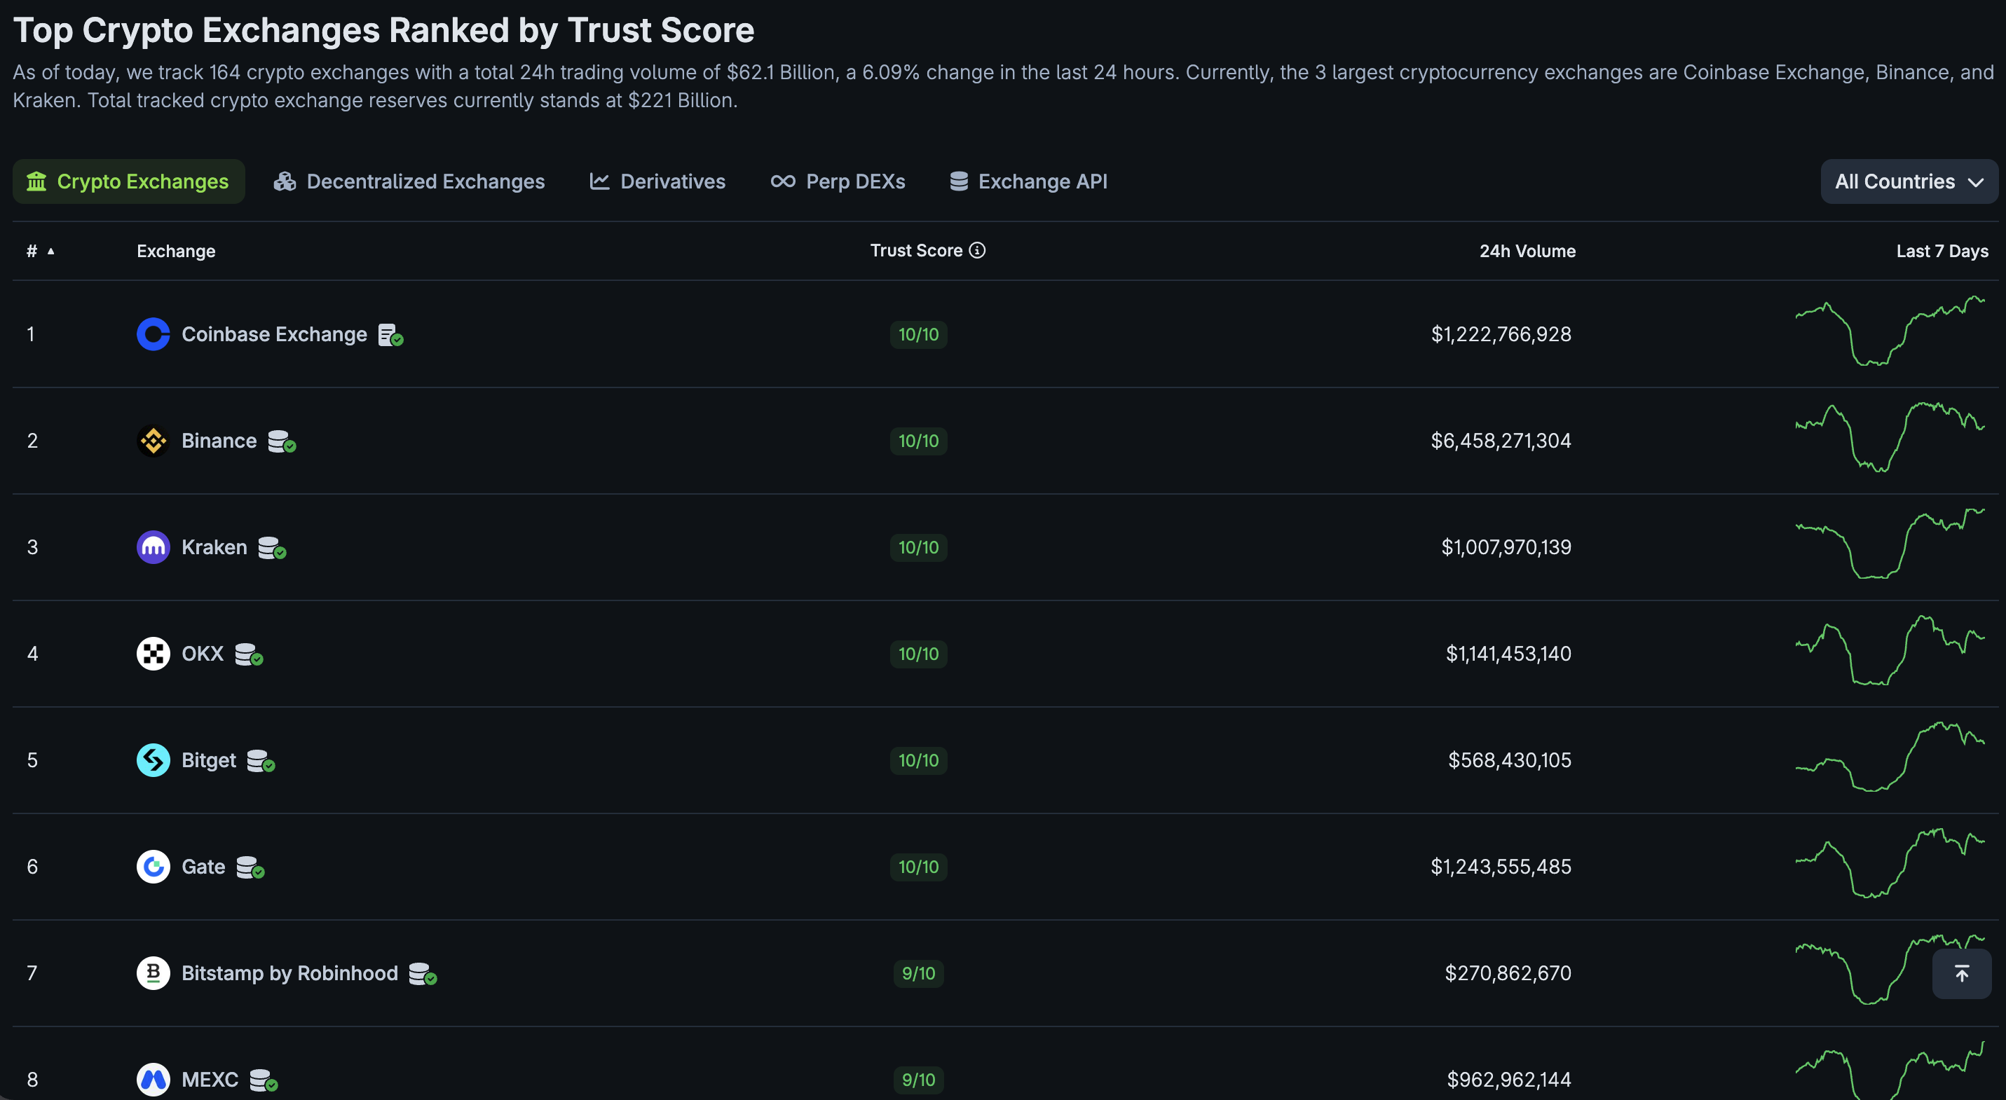The height and width of the screenshot is (1100, 2006).
Task: Click the Binance logo icon
Action: click(153, 441)
